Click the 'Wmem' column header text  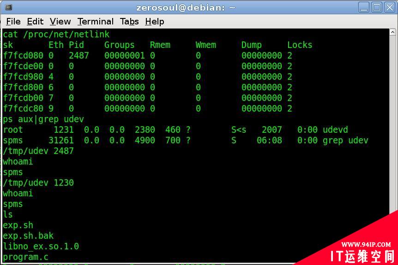point(206,45)
